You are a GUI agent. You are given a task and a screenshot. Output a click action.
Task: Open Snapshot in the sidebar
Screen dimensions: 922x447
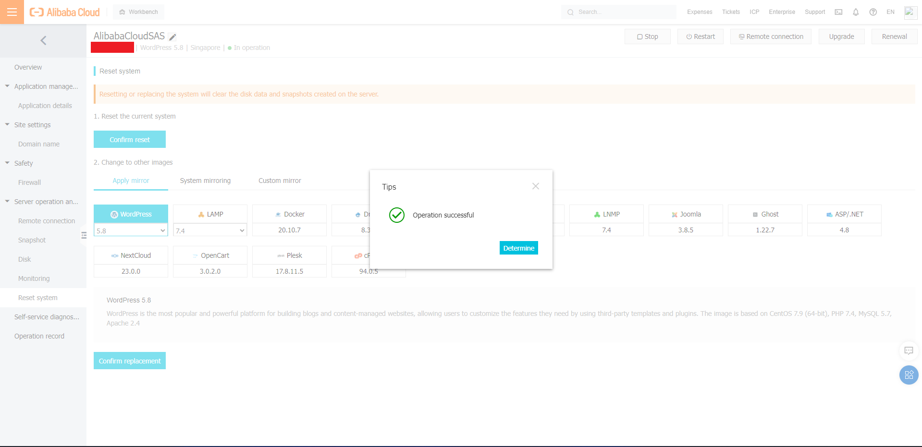point(43,240)
